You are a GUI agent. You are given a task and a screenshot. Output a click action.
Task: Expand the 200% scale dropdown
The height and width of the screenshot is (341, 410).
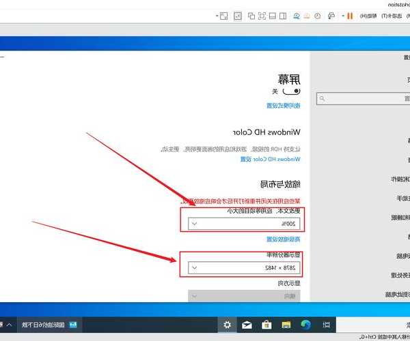click(x=243, y=223)
